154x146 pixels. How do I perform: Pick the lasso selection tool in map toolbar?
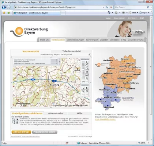click(83, 88)
